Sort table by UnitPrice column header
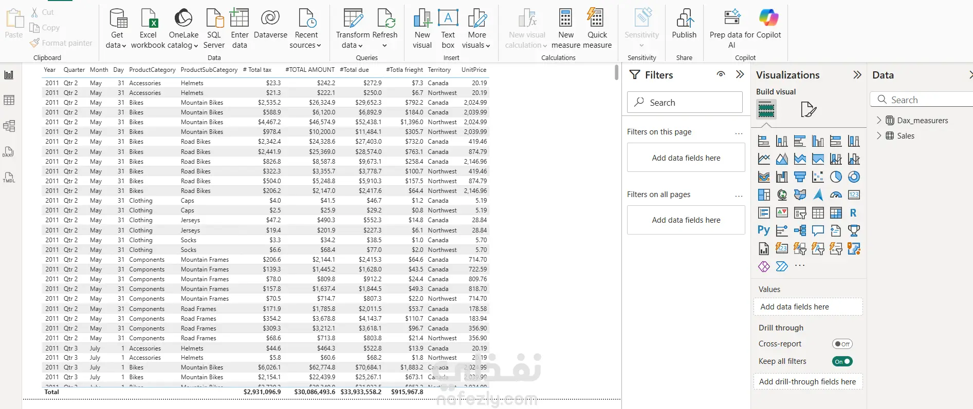 (474, 70)
